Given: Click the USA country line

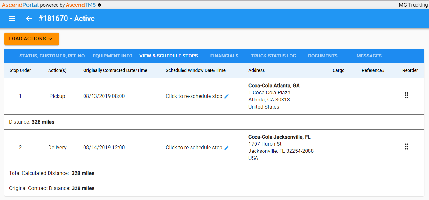Looking at the screenshot, I should (253, 158).
